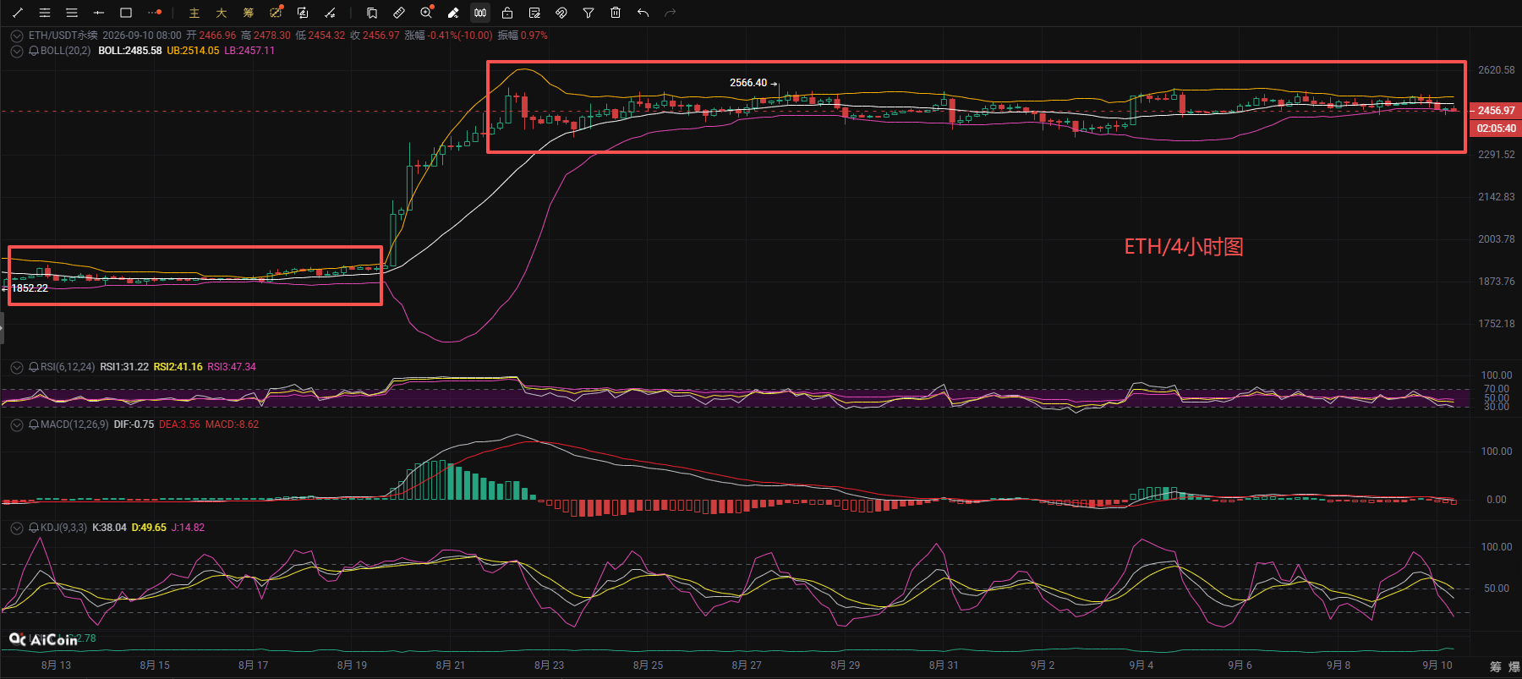Toggle the lock drawings icon
1522x679 pixels.
point(507,13)
